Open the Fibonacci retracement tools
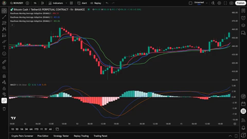Viewport: 247px width, 139px height. pyautogui.click(x=4, y=23)
